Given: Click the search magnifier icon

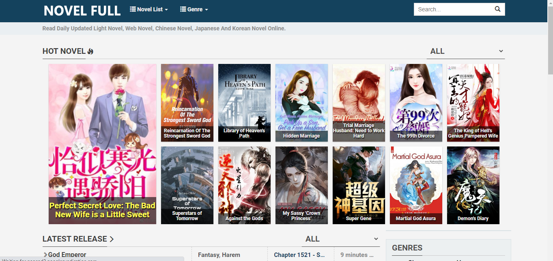Looking at the screenshot, I should click(x=497, y=9).
